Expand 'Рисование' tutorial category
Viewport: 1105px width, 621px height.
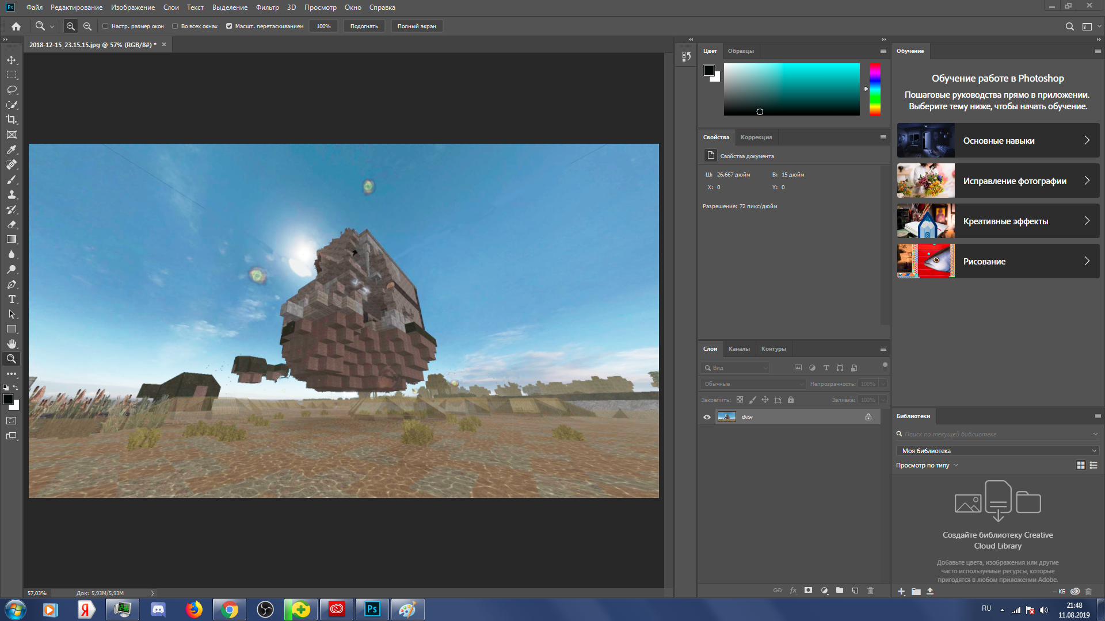(998, 261)
